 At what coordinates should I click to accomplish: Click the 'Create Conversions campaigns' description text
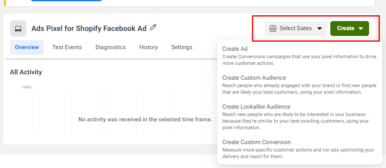[x=299, y=60]
